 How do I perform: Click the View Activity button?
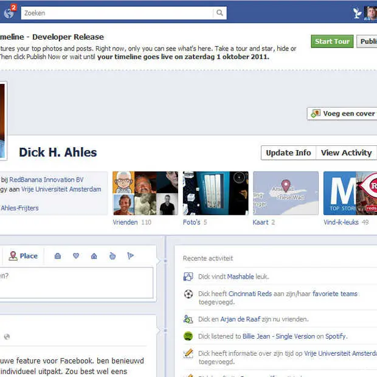[x=346, y=153]
